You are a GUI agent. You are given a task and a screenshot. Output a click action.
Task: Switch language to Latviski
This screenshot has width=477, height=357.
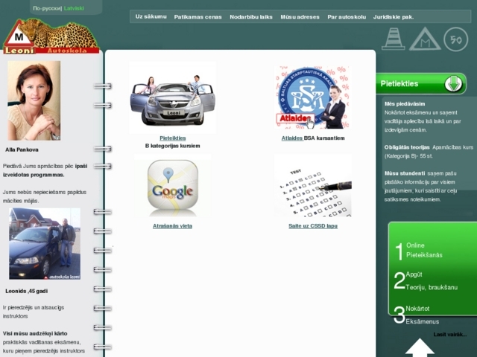coord(74,8)
